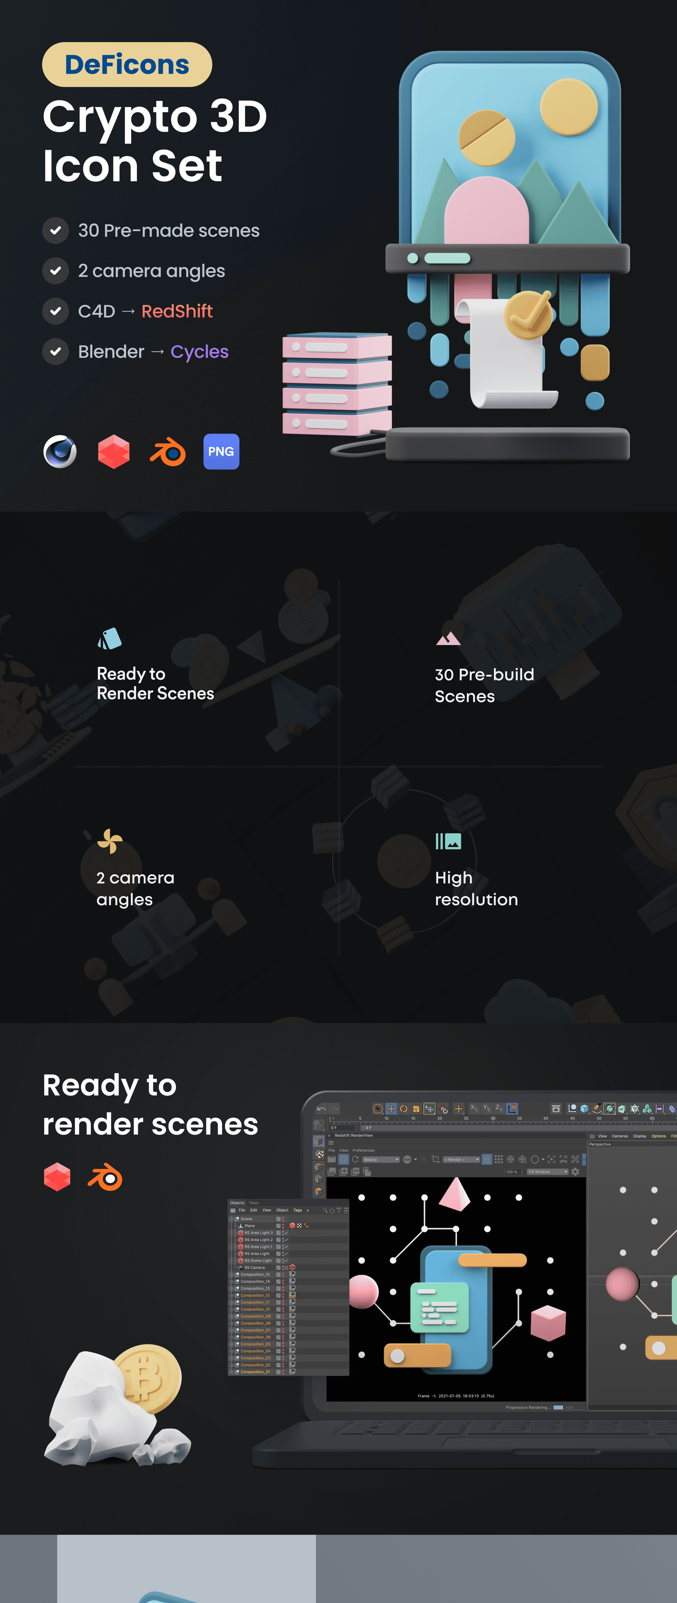Screen dimensions: 677x1603
Task: Open the Beauty AOV dropdown
Action: pos(381,1159)
